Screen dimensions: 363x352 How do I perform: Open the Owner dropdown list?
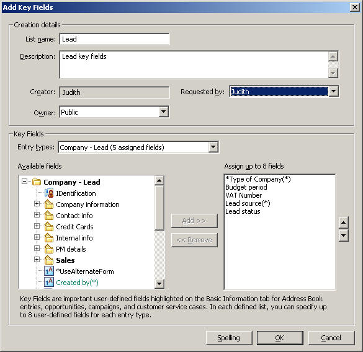pyautogui.click(x=163, y=112)
